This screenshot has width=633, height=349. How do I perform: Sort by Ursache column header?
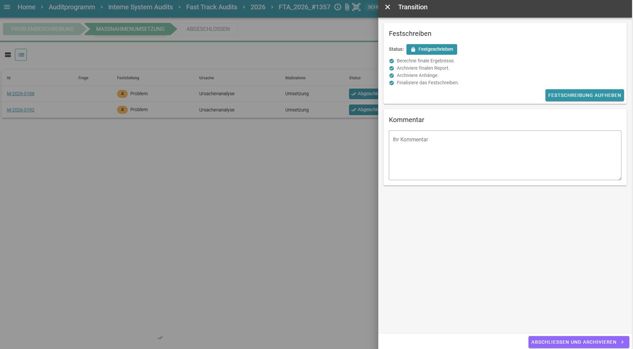coord(206,78)
